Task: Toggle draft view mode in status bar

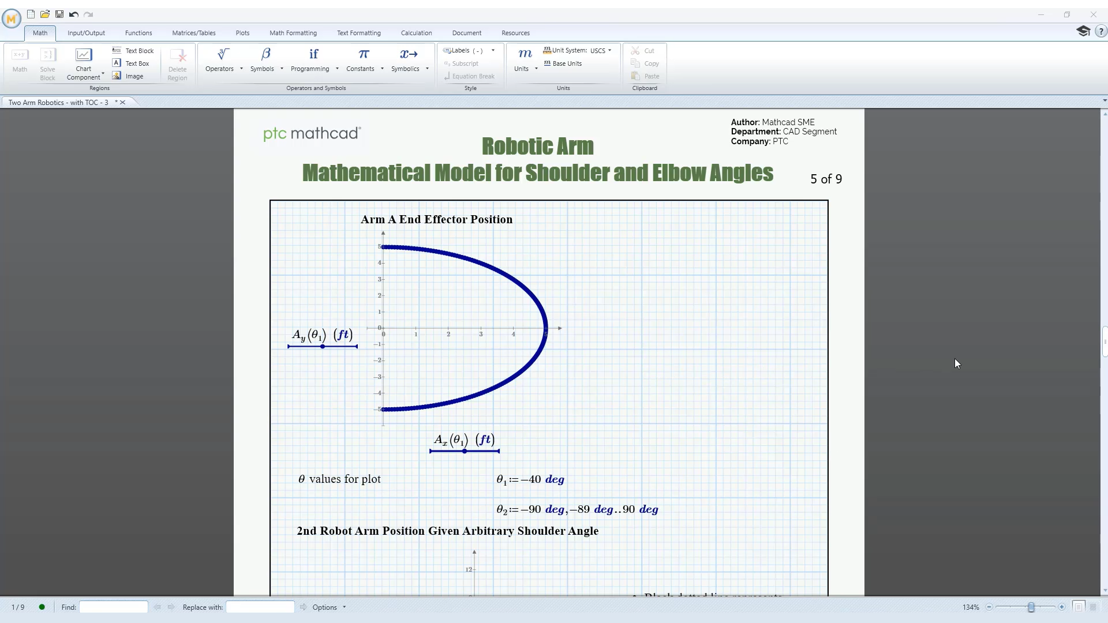Action: pyautogui.click(x=1093, y=607)
